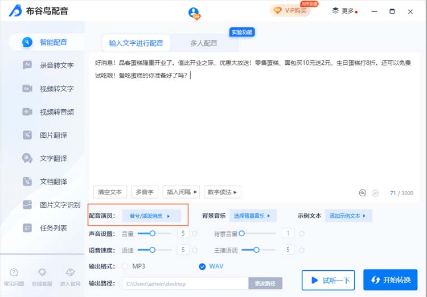
Task: Click the 实验功能 experimental feature badge
Action: pyautogui.click(x=242, y=32)
